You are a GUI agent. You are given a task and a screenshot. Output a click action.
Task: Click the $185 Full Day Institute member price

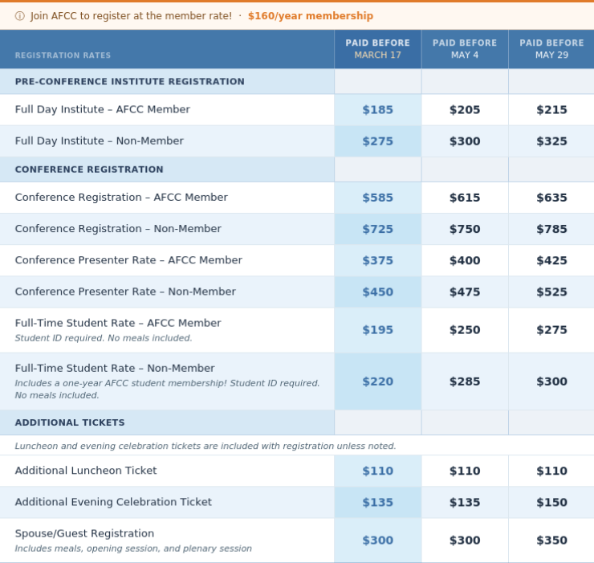click(377, 110)
